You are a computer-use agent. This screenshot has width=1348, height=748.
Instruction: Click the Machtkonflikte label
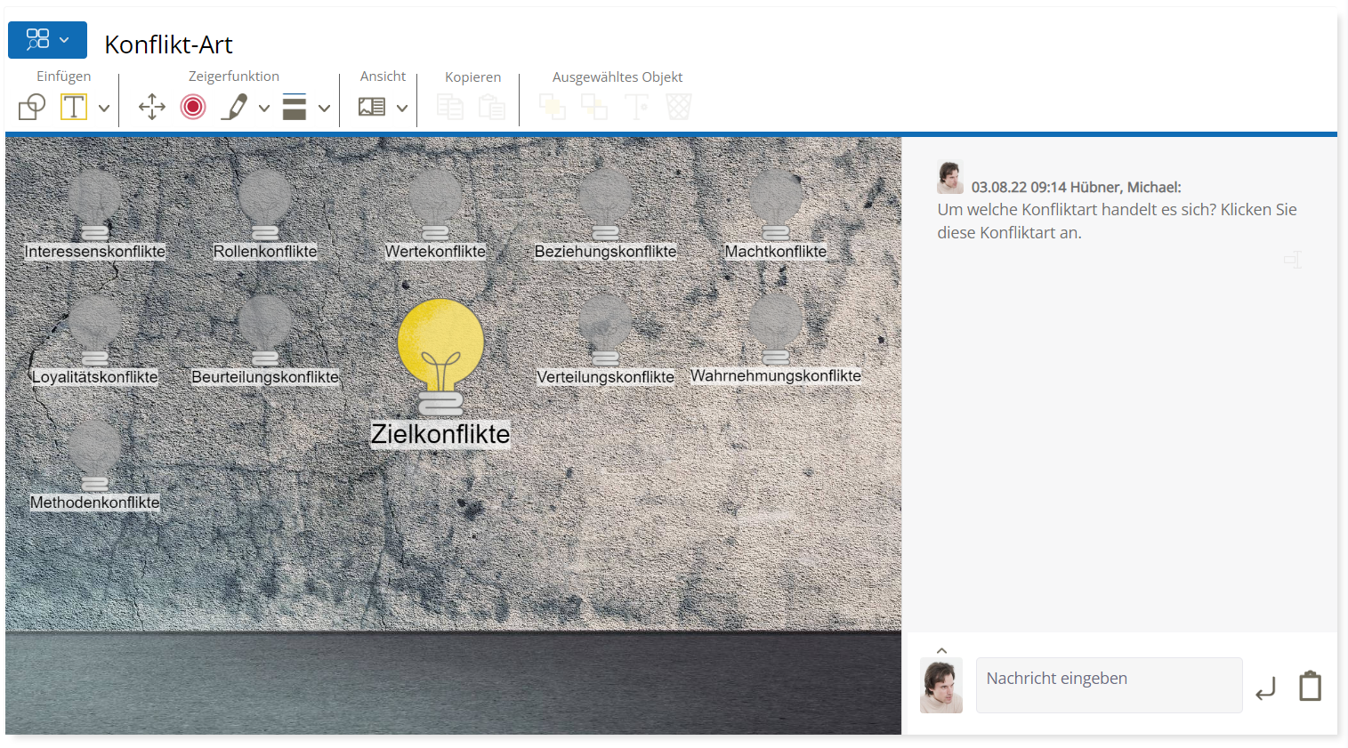click(775, 252)
